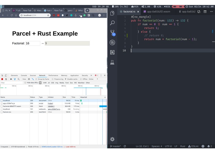The width and height of the screenshot is (215, 153).
Task: Click the Manage gear icon in VS Code
Action: pos(112,139)
